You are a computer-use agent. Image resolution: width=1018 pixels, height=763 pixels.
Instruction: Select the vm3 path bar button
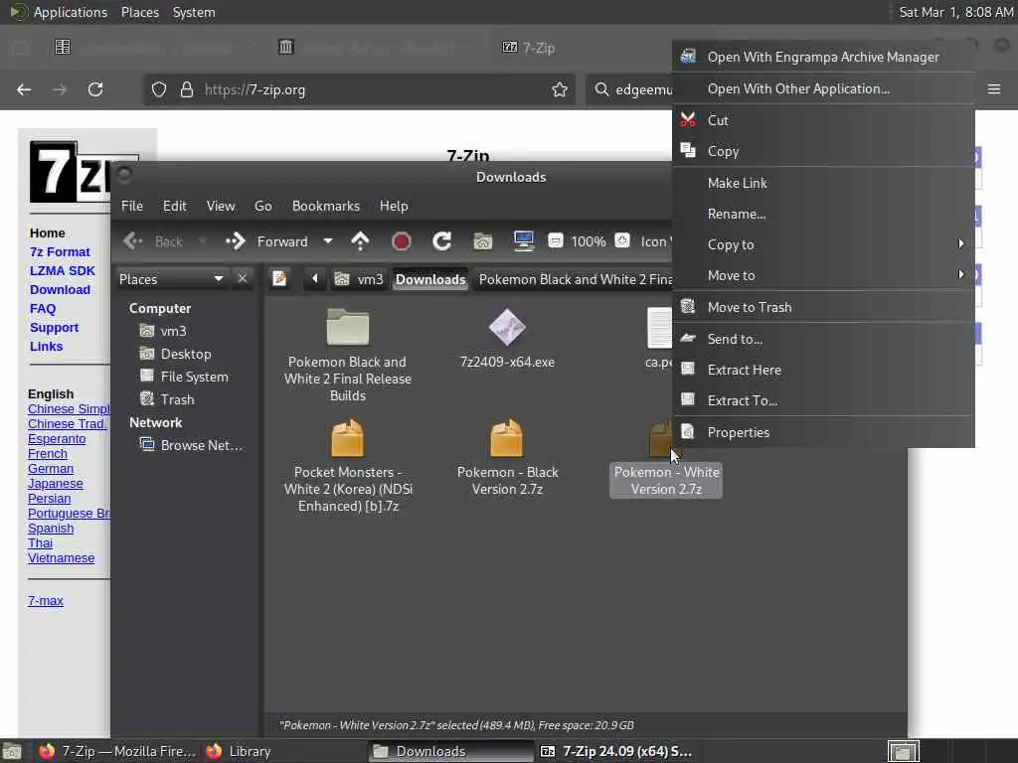(x=358, y=279)
